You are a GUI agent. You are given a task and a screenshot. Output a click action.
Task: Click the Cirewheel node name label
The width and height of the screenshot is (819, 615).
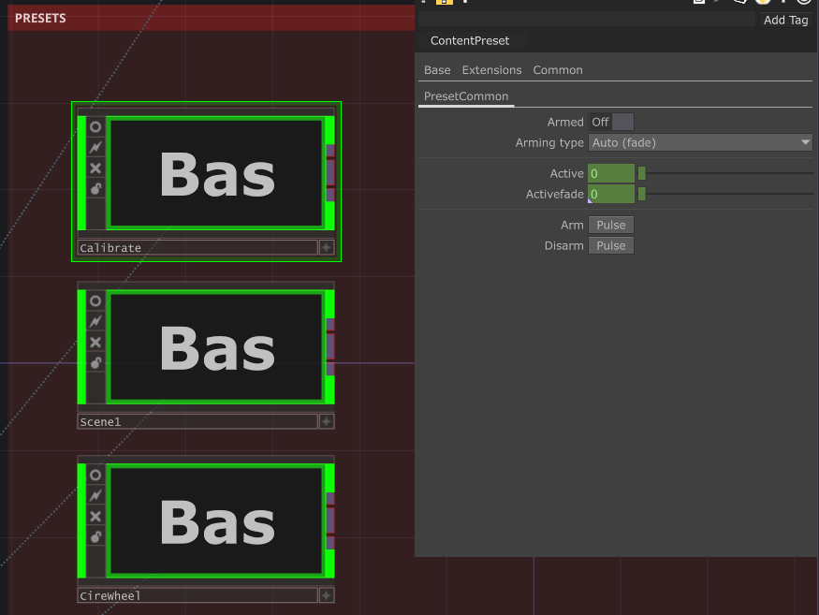[x=197, y=595]
